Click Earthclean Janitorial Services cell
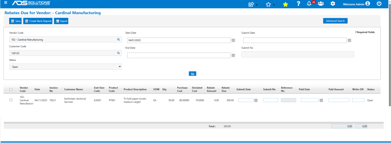This screenshot has height=143, width=391. 75,100
